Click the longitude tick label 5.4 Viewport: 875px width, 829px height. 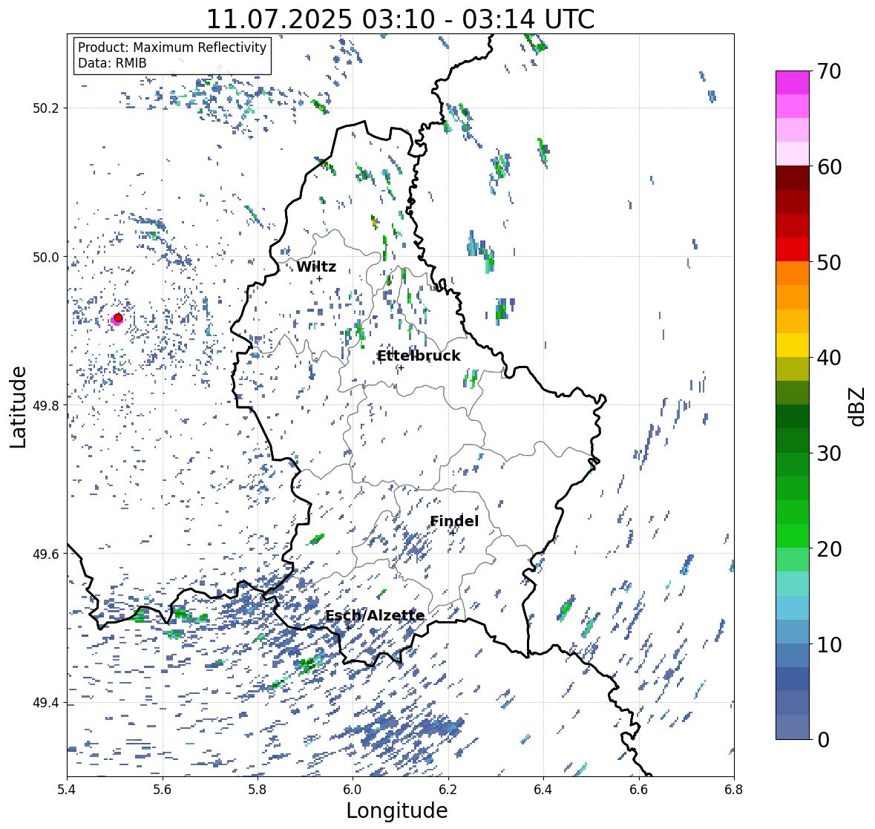pos(67,790)
